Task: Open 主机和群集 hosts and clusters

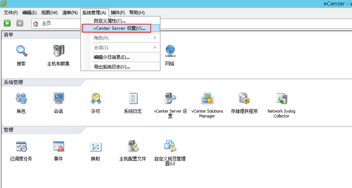Action: coord(58,51)
